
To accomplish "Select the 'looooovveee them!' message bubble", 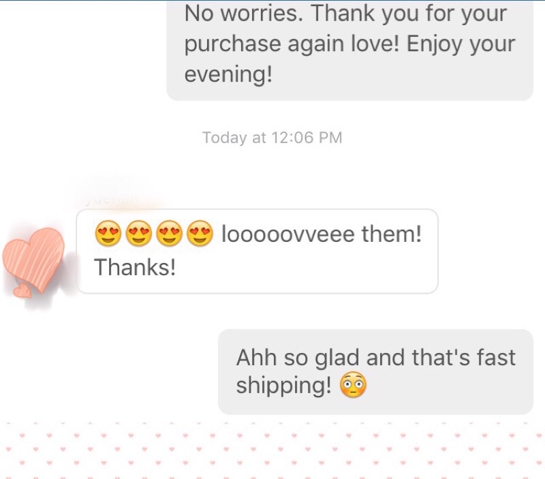I will (258, 251).
